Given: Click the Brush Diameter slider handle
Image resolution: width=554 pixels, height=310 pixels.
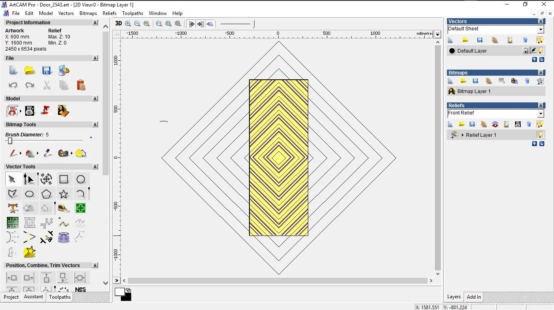Looking at the screenshot, I should pyautogui.click(x=10, y=141).
